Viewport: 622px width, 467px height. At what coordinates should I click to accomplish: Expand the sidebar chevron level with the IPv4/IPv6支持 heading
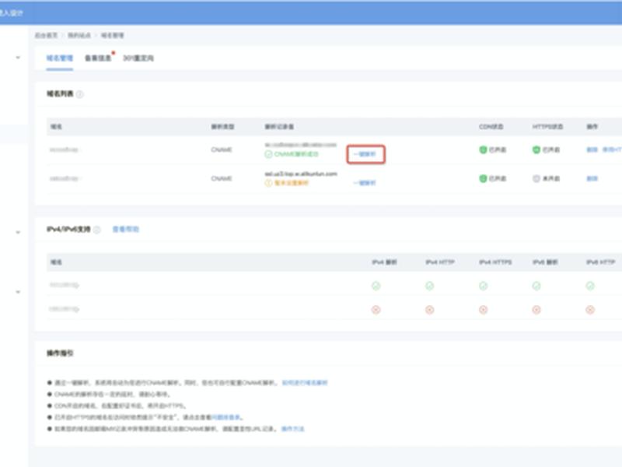18,232
